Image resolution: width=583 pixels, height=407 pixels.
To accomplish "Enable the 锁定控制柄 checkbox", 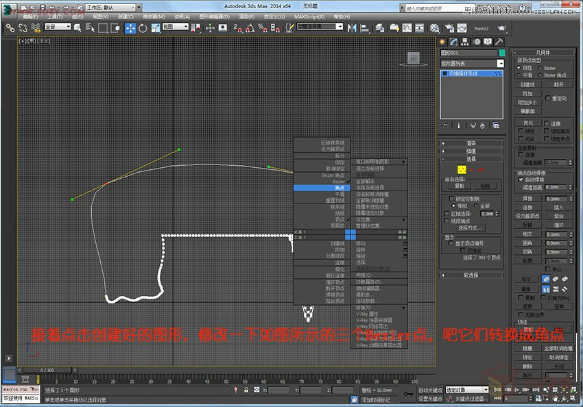I will point(451,199).
